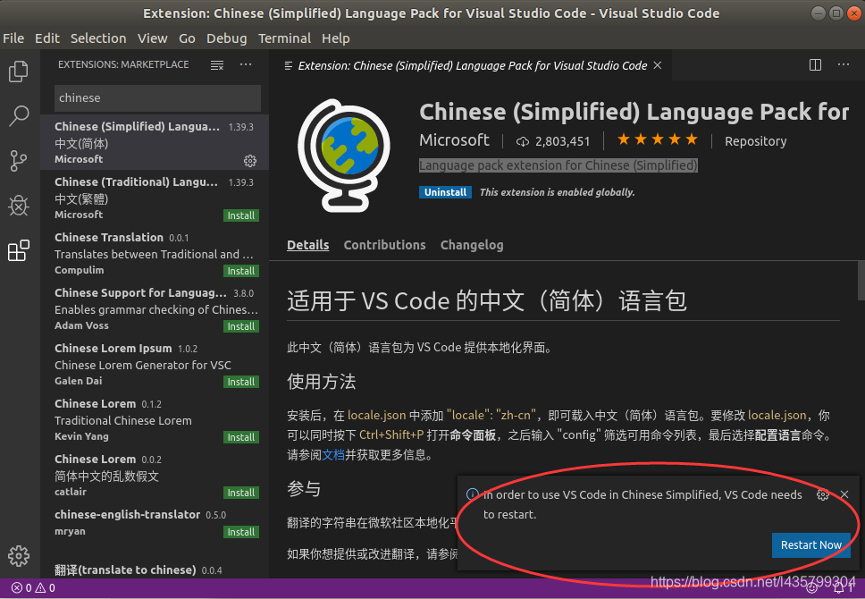Select Chinese Support for LanguageTool row
865x599 pixels.
155,308
